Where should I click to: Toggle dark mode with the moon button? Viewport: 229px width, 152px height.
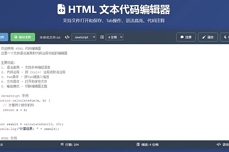point(225,37)
